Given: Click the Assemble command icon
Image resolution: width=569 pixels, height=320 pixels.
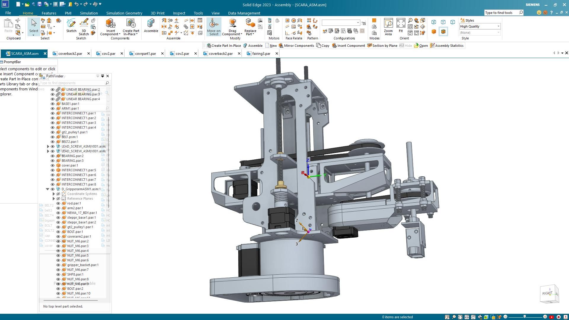Looking at the screenshot, I should tap(151, 24).
